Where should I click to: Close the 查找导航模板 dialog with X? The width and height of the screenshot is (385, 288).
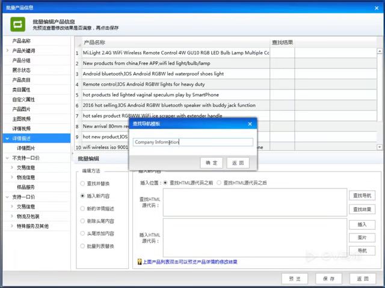click(250, 124)
